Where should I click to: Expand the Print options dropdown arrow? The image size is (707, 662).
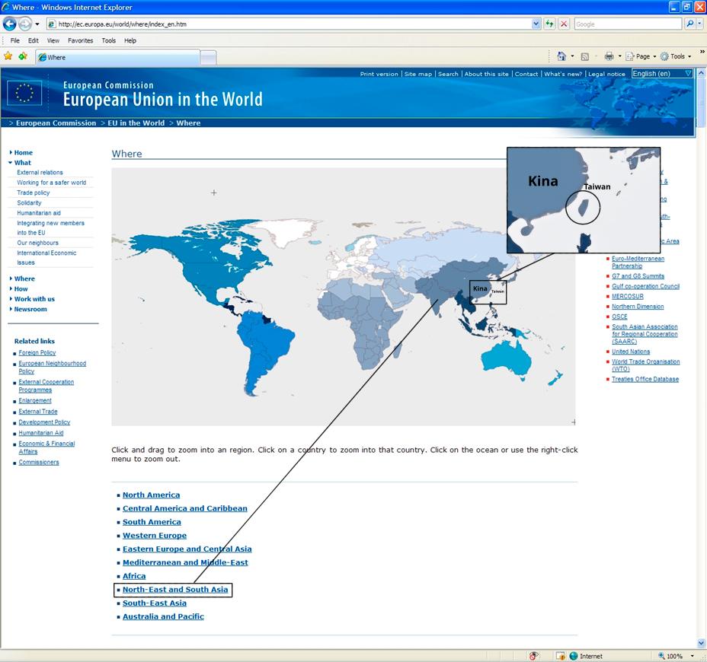click(619, 56)
